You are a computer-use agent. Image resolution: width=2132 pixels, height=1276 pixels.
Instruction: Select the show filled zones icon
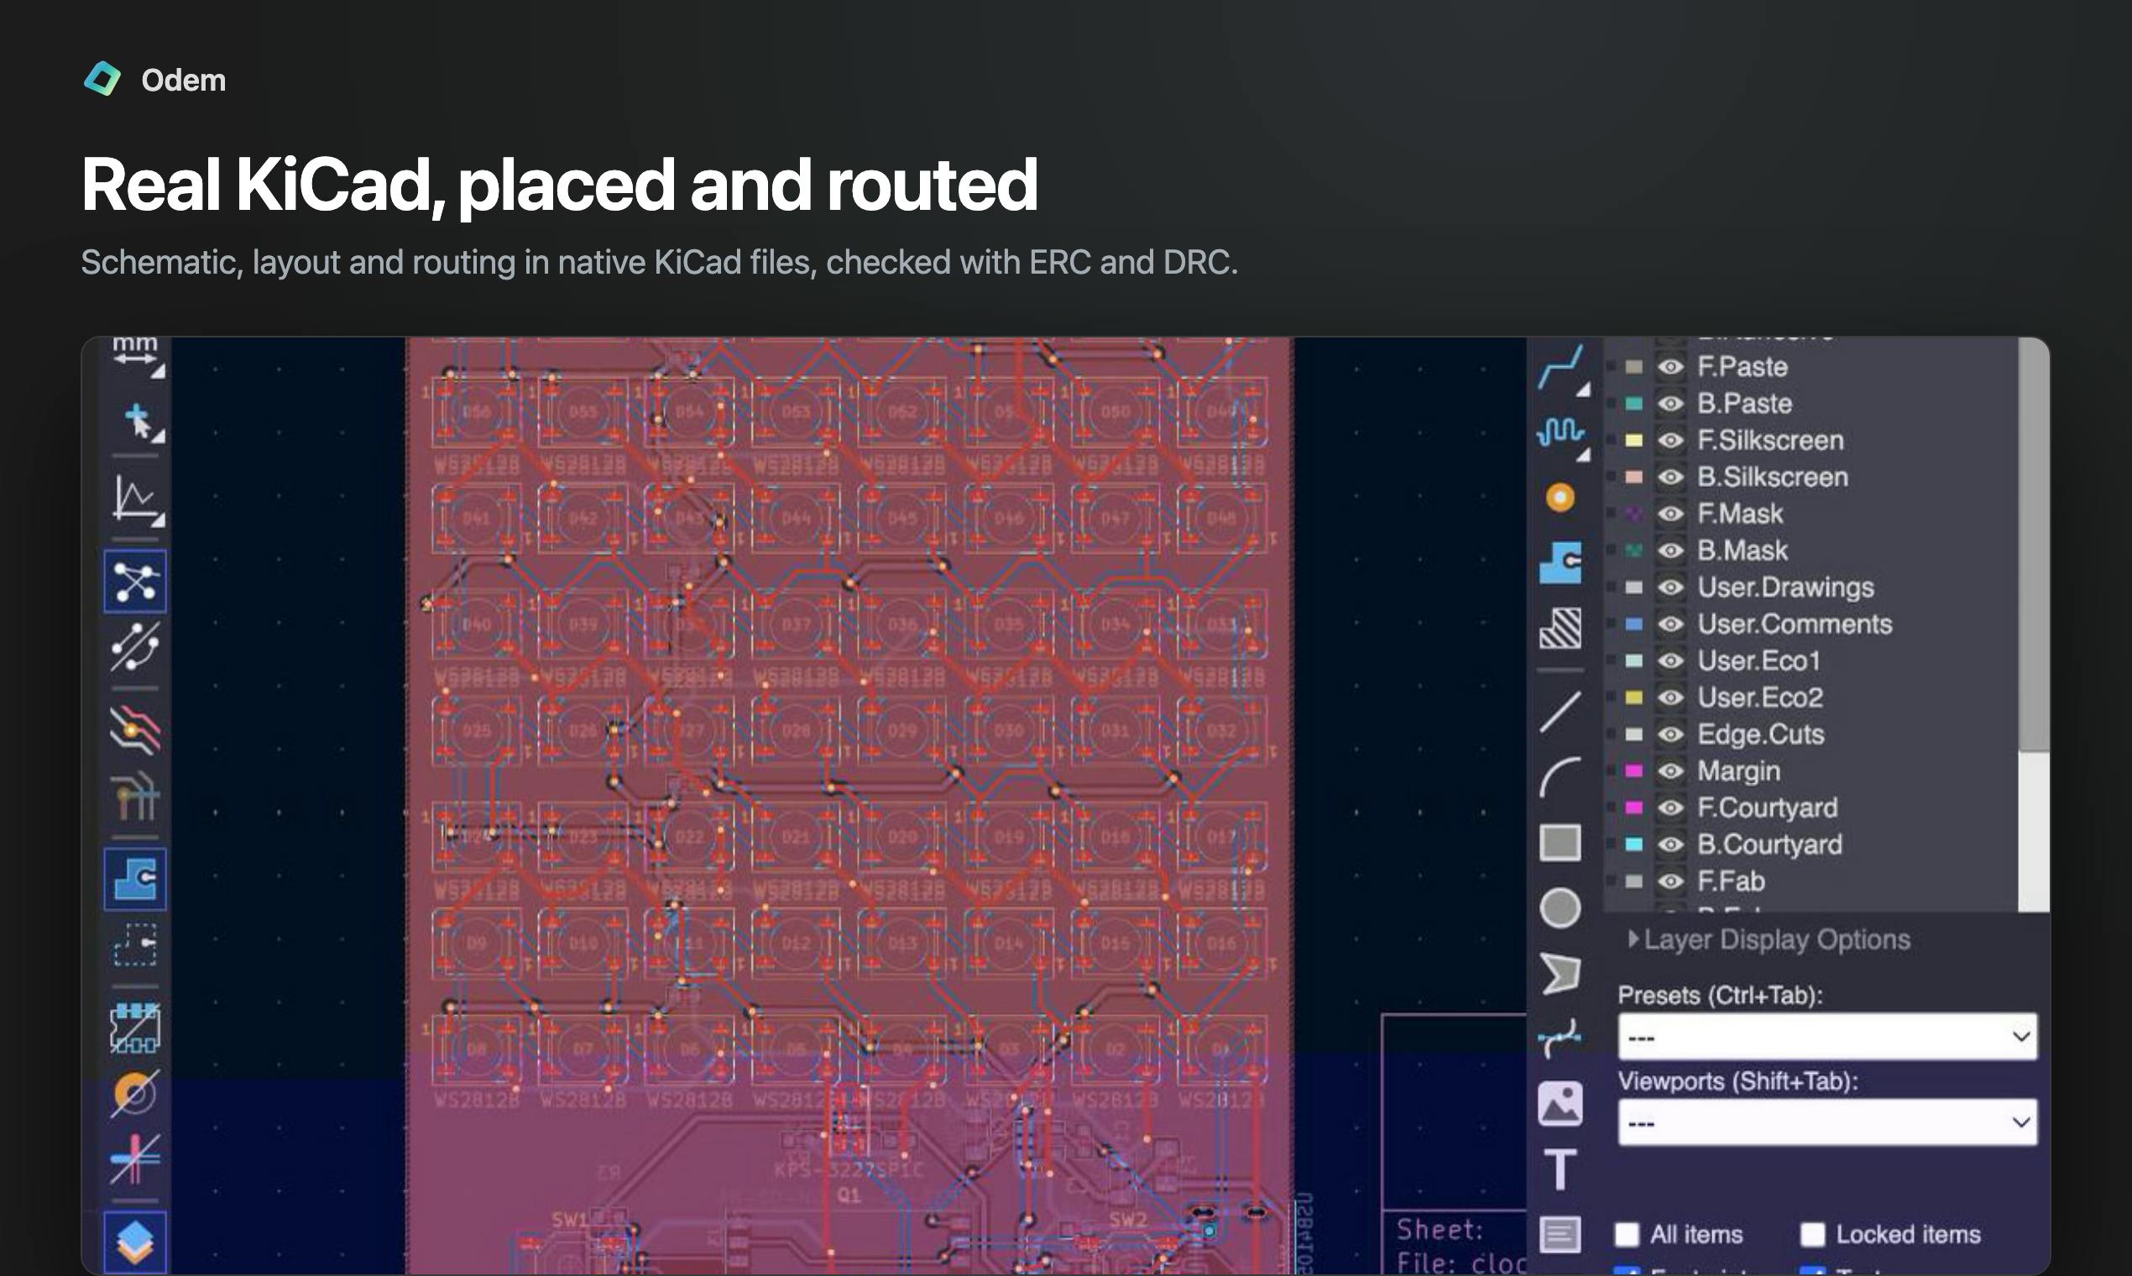click(136, 879)
